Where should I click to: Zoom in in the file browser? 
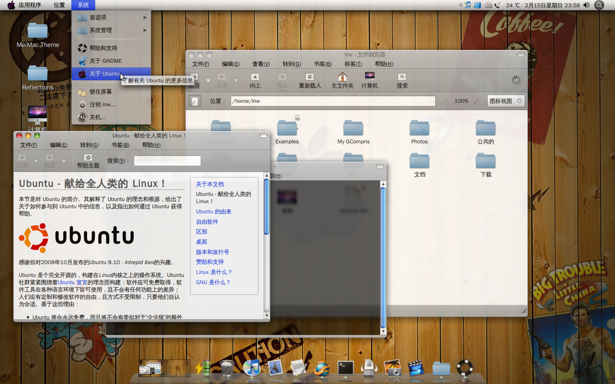tap(477, 101)
